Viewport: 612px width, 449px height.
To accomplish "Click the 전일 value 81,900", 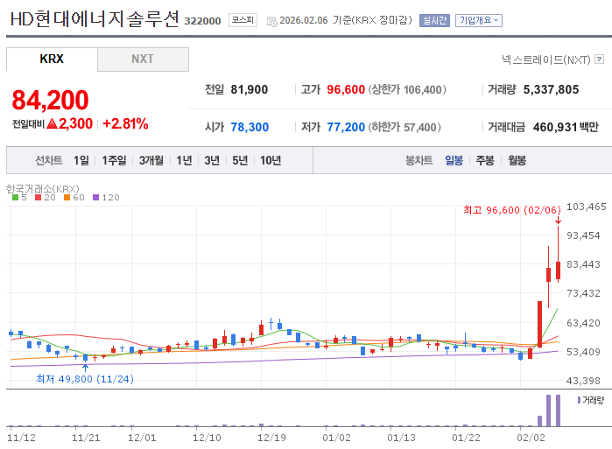I will pos(249,90).
